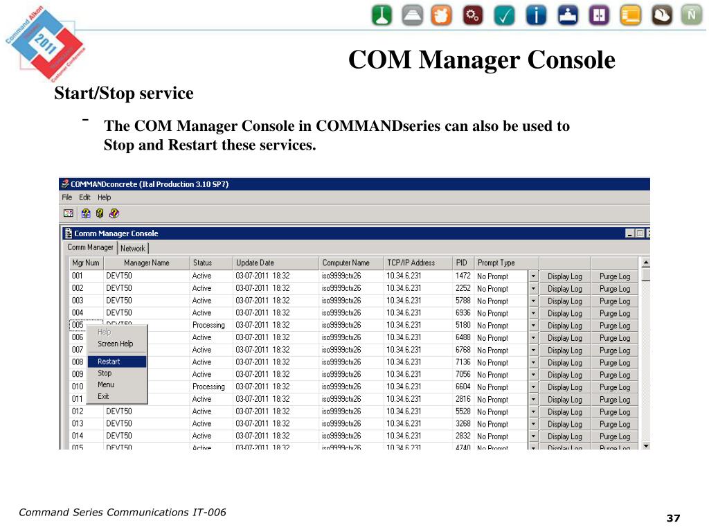Click the Manager Name column header
709x532 pixels.
click(147, 263)
